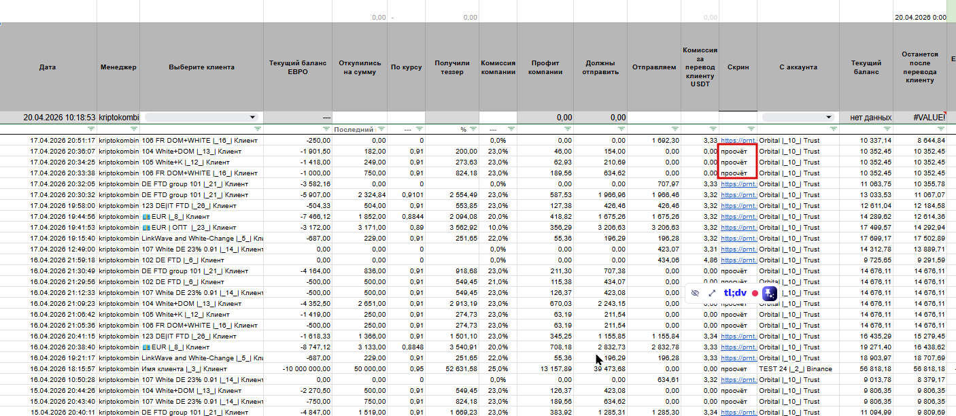The height and width of the screenshot is (416, 956).
Task: Click the input date cell 20.04.2026 10:18:53
Action: point(48,117)
